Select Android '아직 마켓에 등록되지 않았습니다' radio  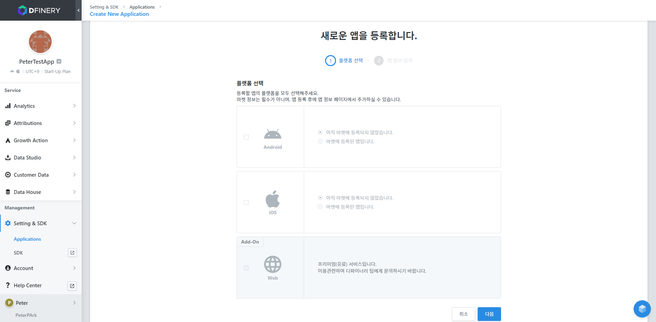320,132
